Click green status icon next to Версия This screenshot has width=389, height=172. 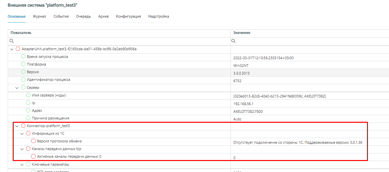(x=23, y=72)
